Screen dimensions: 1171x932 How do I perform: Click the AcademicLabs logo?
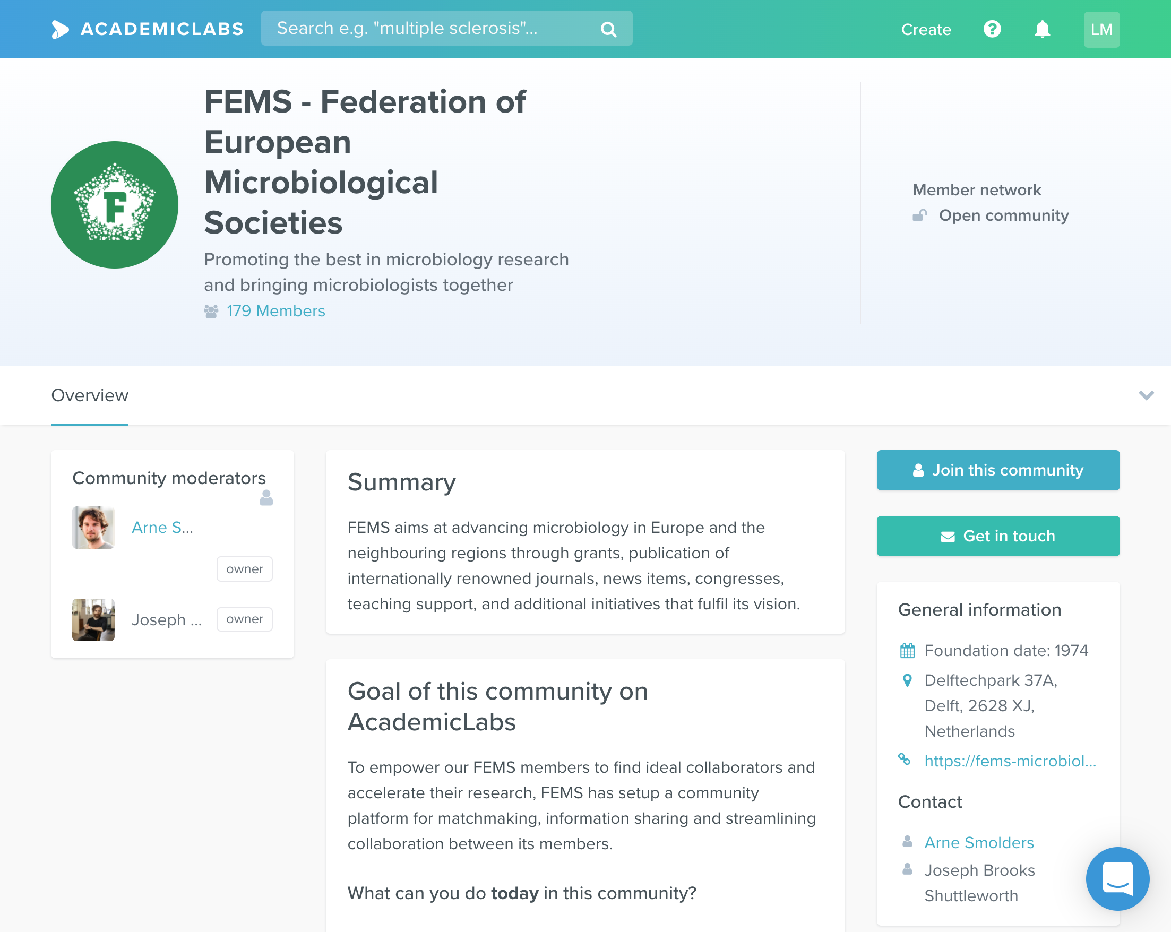147,29
